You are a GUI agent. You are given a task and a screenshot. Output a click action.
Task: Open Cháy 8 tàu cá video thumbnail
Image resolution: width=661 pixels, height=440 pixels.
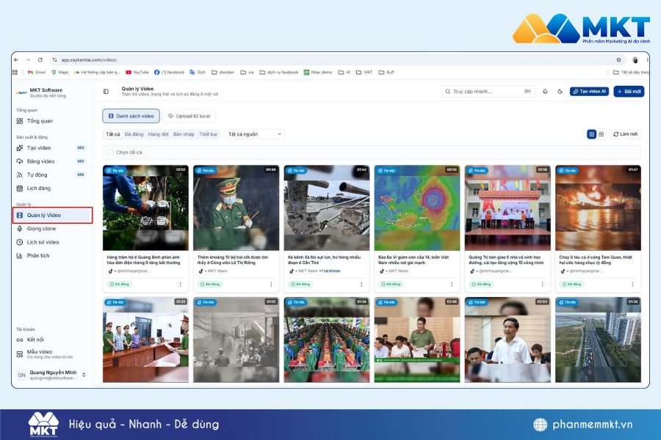[x=598, y=208]
